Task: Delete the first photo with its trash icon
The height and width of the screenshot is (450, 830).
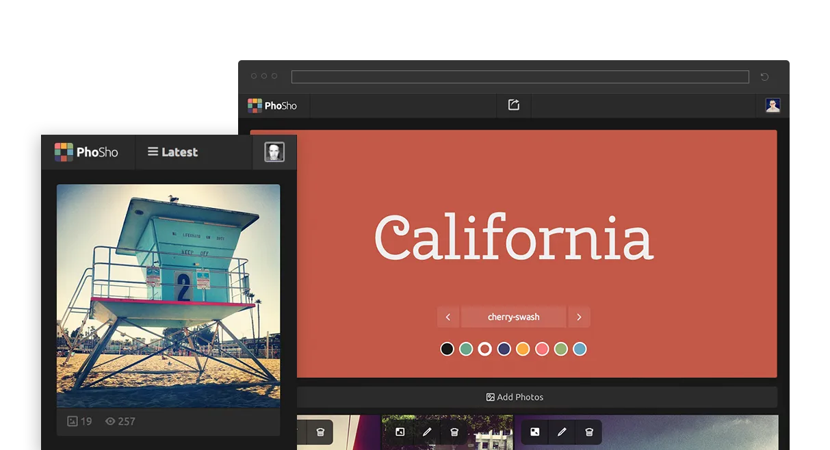Action: click(320, 432)
